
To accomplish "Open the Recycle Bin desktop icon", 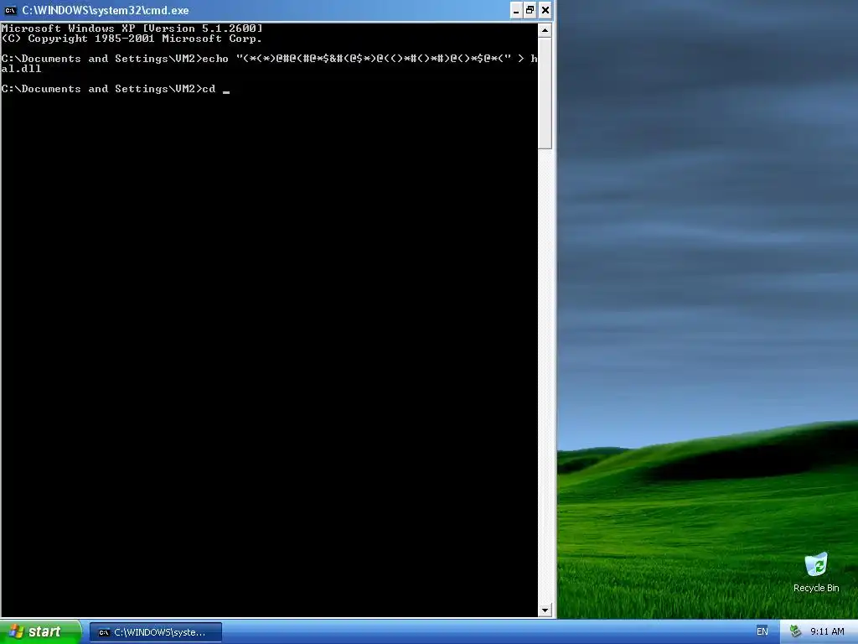I will pyautogui.click(x=816, y=564).
